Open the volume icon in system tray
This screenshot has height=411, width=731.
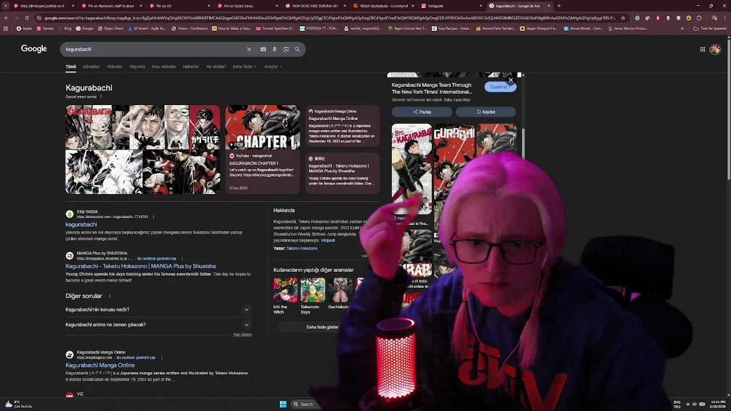click(694, 404)
